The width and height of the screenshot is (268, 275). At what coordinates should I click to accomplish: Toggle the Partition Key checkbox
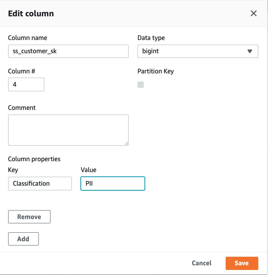pyautogui.click(x=141, y=85)
